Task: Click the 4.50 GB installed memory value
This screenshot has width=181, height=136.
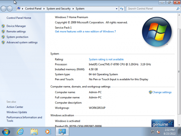Action: (93, 69)
